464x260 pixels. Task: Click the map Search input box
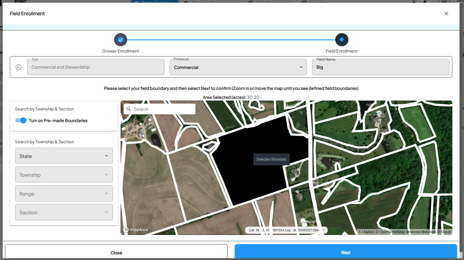160,109
